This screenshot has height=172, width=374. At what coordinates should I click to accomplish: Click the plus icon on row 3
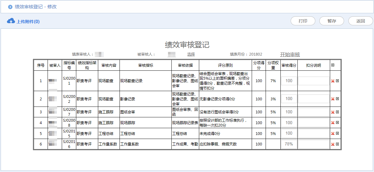point(337,112)
